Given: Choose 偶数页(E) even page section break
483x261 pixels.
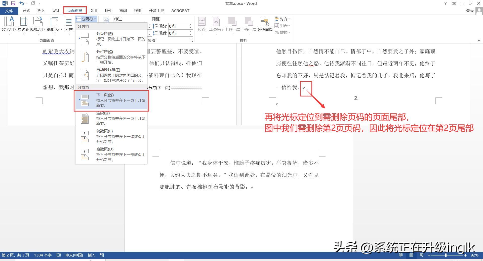Looking at the screenshot, I should pos(111,136).
